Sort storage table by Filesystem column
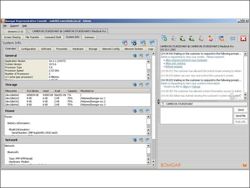Viewport: 250px width, 188px height. click(x=15, y=91)
